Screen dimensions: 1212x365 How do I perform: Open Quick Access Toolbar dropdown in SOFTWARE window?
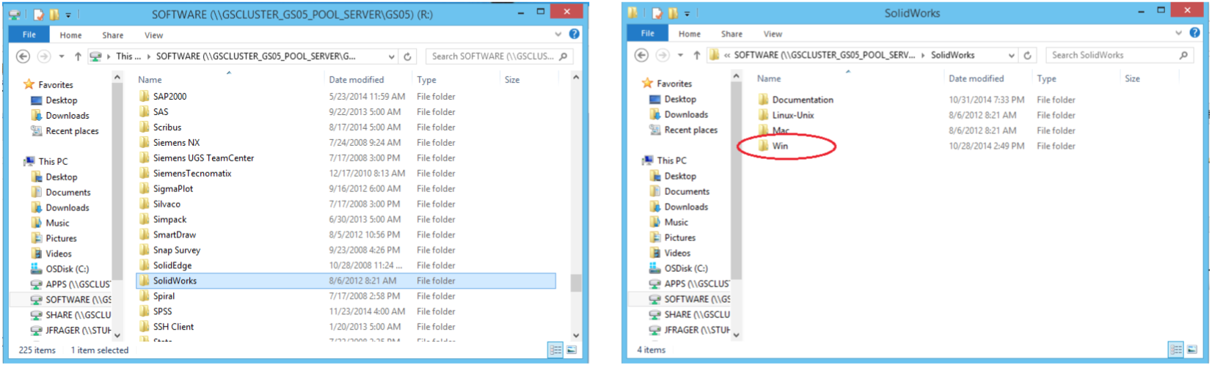[68, 15]
